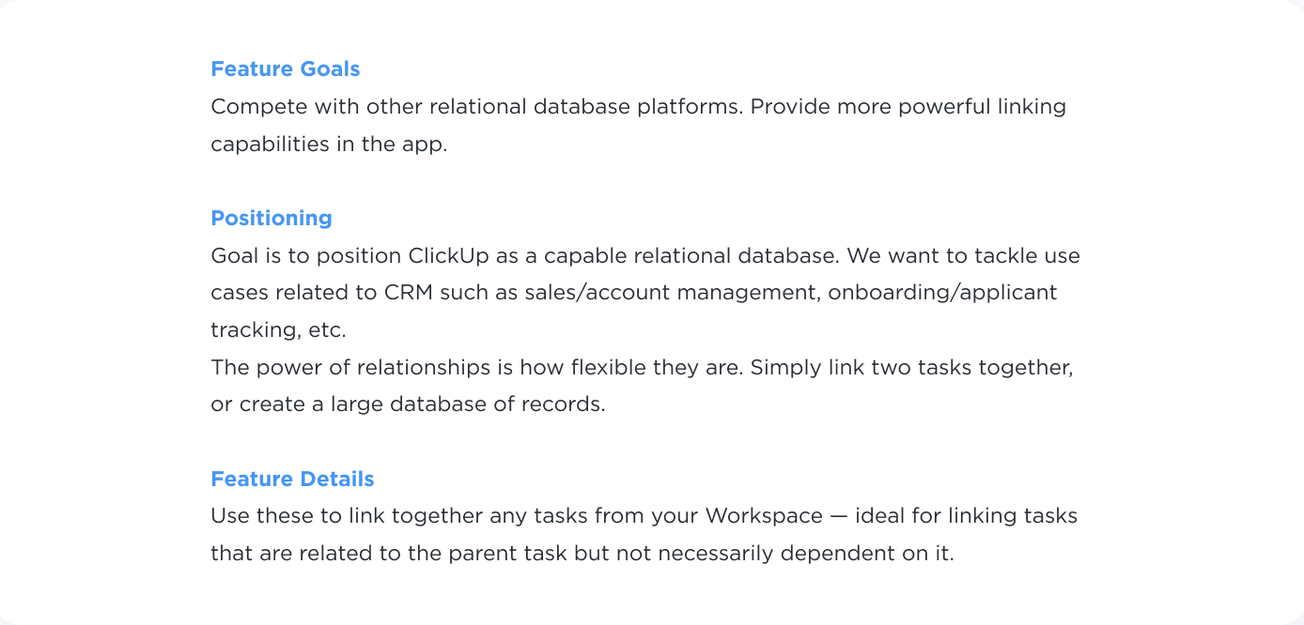Click the line "or create a large database of records."

(408, 404)
